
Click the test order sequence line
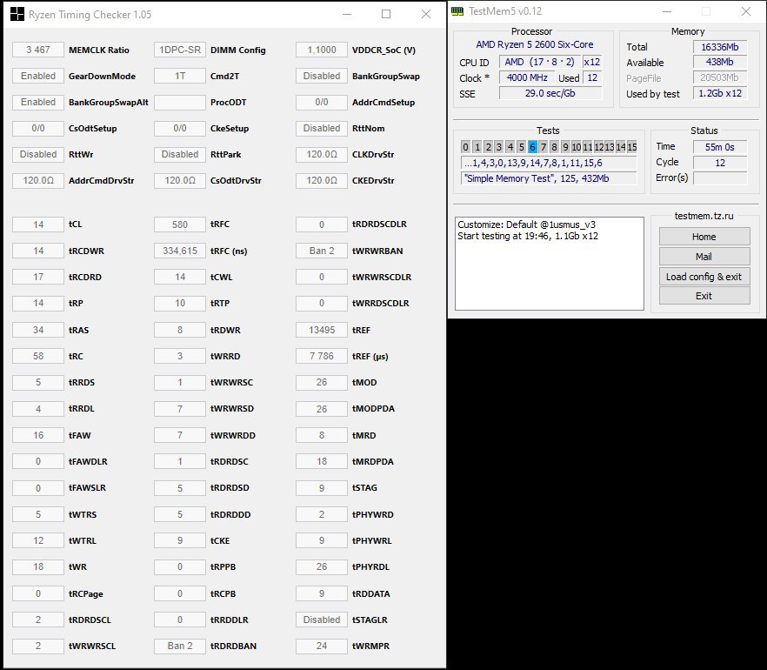point(549,163)
